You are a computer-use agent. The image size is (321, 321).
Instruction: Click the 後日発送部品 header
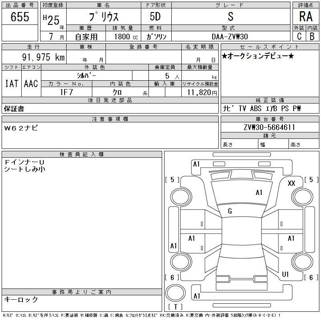(x=110, y=100)
